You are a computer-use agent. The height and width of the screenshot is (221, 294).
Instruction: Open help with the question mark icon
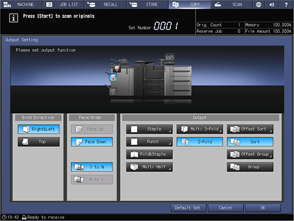pos(286,5)
